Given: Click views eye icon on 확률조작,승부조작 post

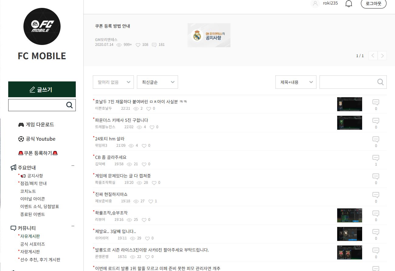Looking at the screenshot, I should pos(129,220).
